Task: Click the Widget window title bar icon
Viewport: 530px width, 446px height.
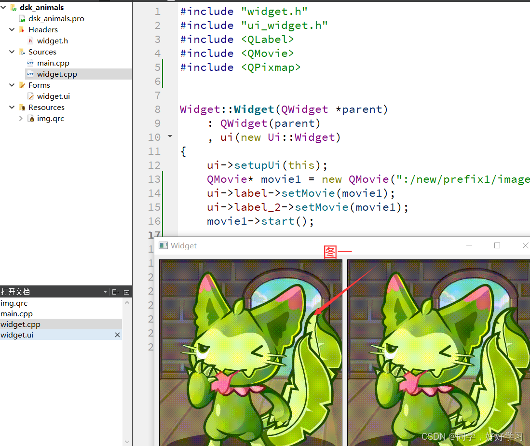Action: (x=163, y=245)
